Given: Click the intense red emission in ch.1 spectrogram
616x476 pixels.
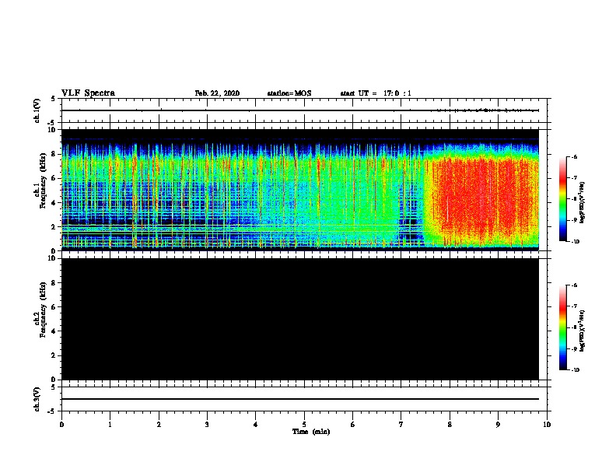Looking at the screenshot, I should pos(481,194).
